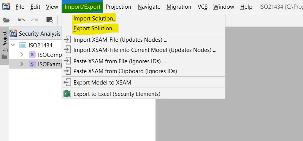Screen dimensions: 303x141
Task: Open the Migration menu
Action: point(179,7)
